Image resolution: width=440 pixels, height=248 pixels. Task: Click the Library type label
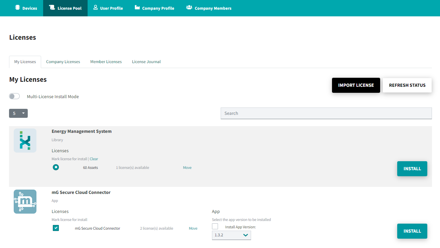57,140
